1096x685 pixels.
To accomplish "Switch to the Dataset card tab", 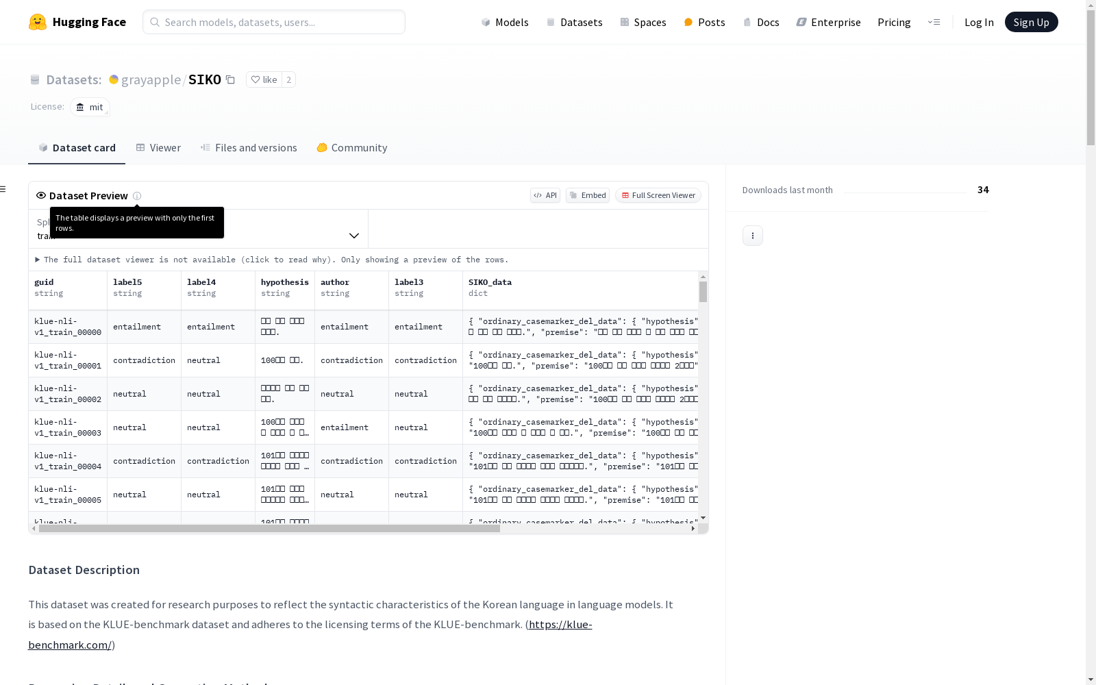I will click(x=77, y=148).
